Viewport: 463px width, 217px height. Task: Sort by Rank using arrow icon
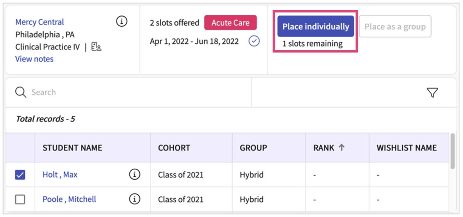tap(341, 148)
